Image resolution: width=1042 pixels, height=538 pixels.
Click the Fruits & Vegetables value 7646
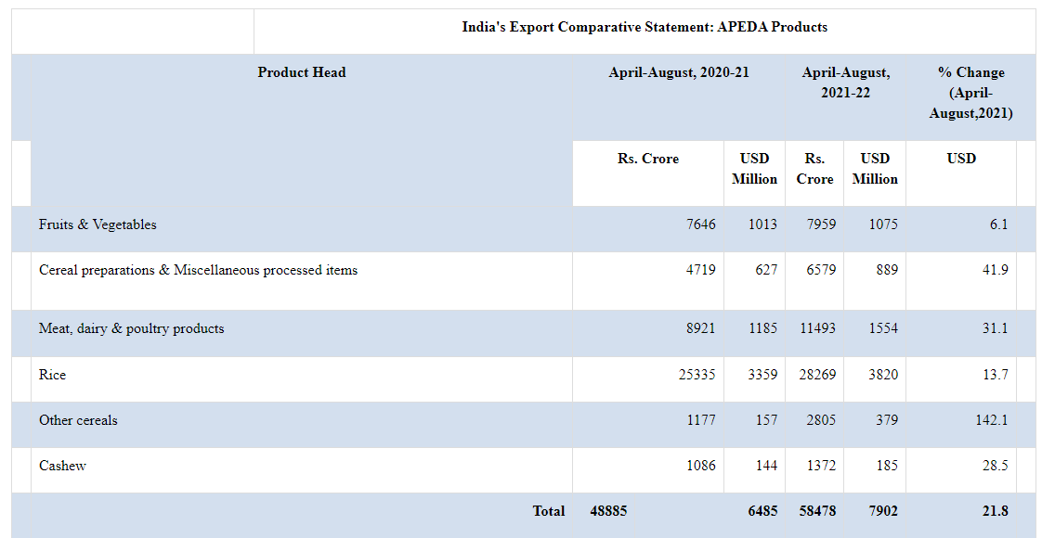point(700,224)
